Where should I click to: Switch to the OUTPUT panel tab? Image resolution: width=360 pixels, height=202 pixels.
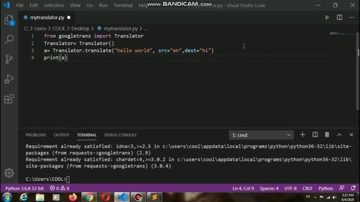pyautogui.click(x=61, y=135)
